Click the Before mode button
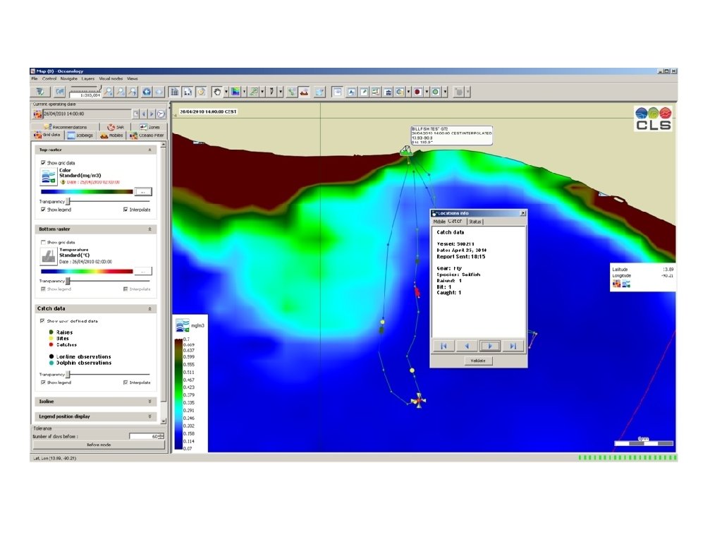 pyautogui.click(x=99, y=445)
